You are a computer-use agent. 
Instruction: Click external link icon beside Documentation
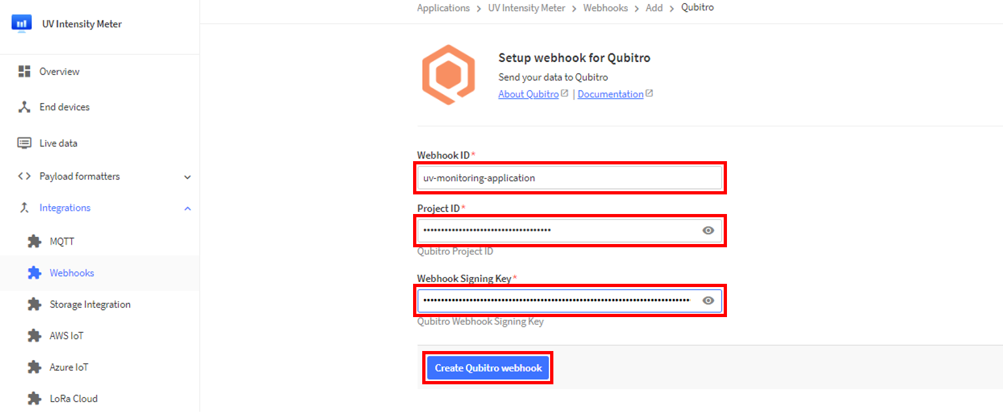pyautogui.click(x=649, y=93)
